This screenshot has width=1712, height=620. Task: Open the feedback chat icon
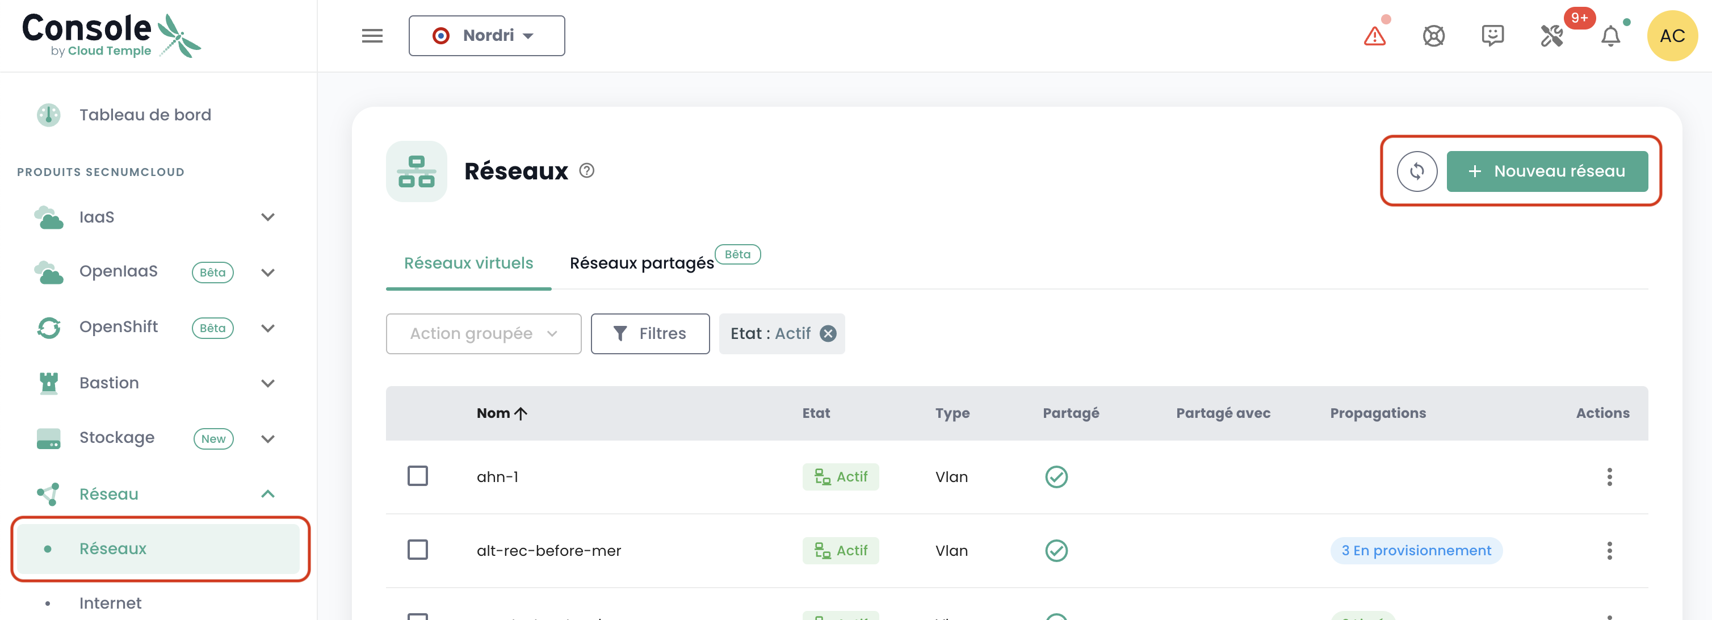coord(1492,36)
